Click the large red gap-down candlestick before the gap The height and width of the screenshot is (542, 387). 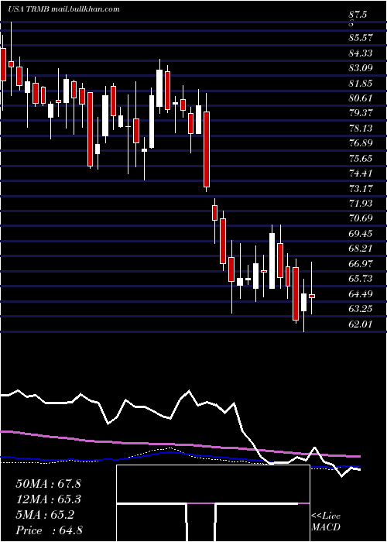point(207,149)
